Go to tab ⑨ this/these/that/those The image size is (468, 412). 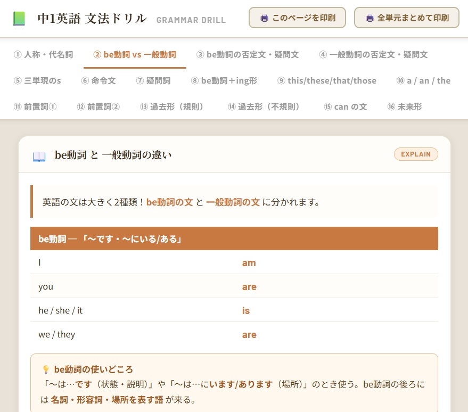pyautogui.click(x=327, y=80)
